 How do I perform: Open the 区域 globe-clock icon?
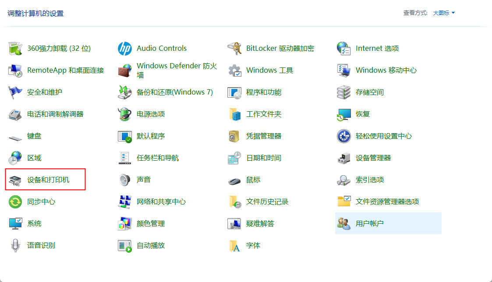tap(15, 158)
